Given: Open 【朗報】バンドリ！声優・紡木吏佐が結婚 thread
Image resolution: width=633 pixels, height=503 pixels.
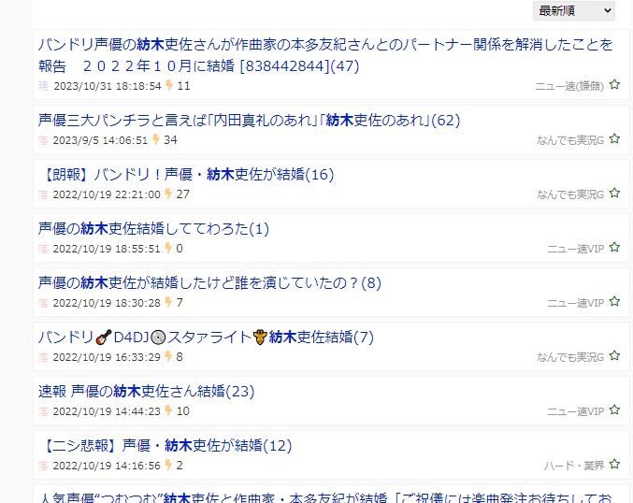Looking at the screenshot, I should click(x=186, y=175).
